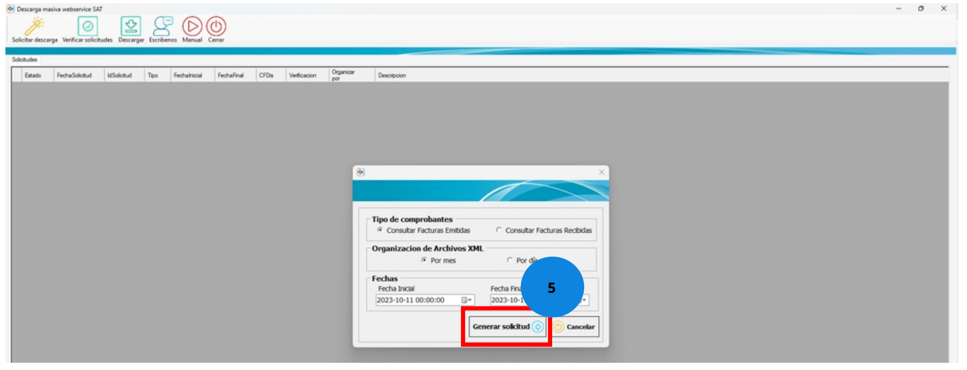The height and width of the screenshot is (370, 967).
Task: Choose Por día XML organization
Action: 510,260
